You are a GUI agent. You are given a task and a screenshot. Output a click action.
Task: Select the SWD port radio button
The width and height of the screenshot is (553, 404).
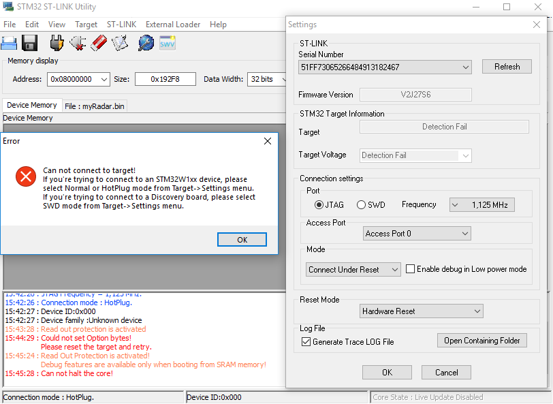[x=361, y=204]
